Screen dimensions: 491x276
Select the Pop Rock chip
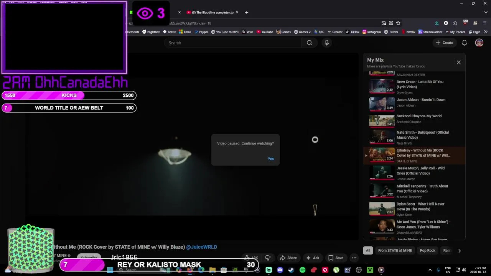tap(427, 251)
